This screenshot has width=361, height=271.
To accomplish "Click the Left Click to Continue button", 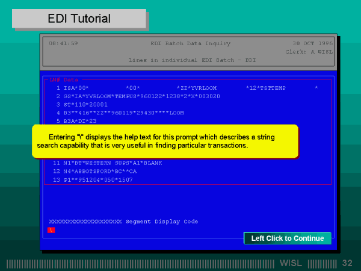I will [x=288, y=238].
